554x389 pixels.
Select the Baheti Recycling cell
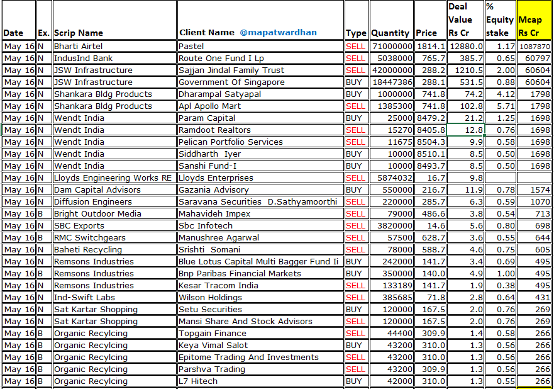click(114, 250)
